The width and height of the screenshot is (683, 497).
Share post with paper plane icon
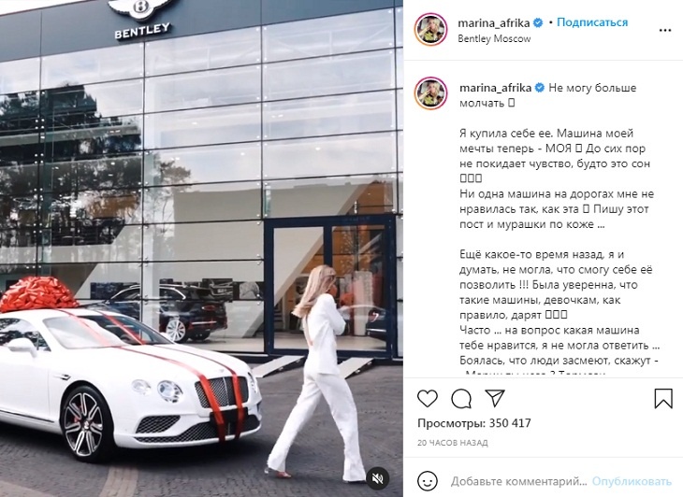point(495,398)
